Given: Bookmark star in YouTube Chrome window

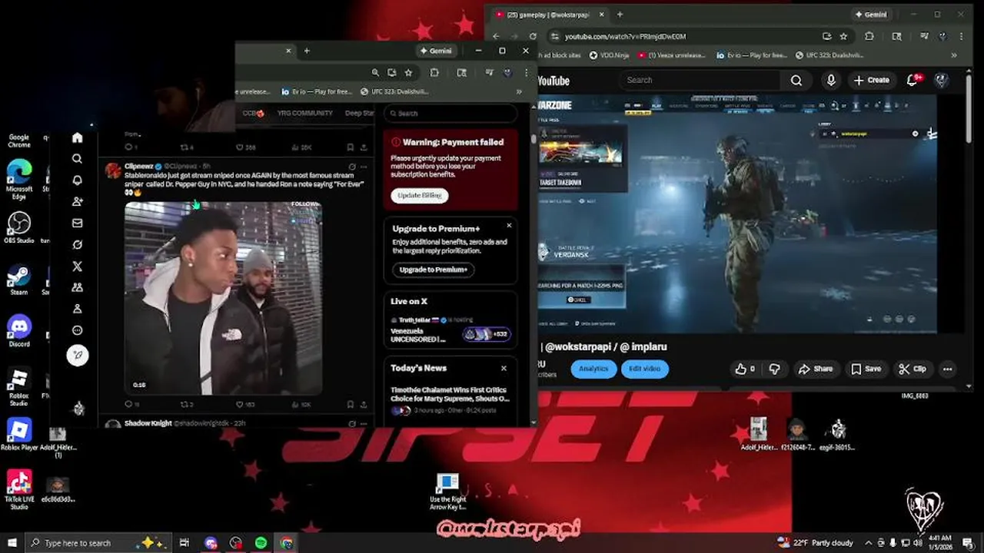Looking at the screenshot, I should tap(843, 36).
